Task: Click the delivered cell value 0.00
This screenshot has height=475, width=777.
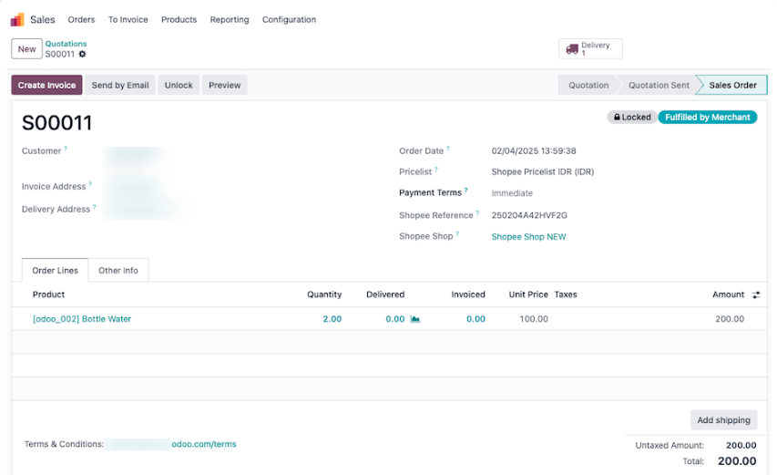Action: click(x=395, y=319)
